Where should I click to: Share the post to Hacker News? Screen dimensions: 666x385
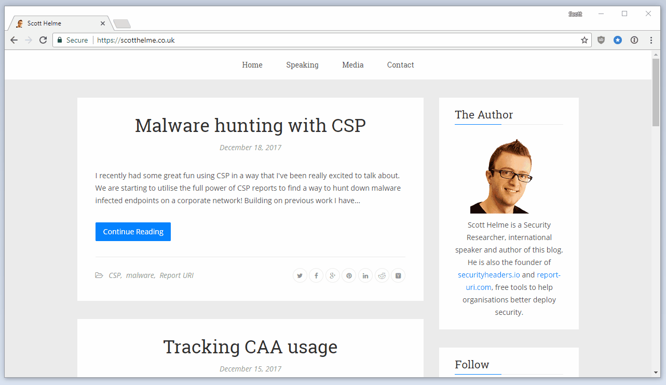(x=398, y=276)
